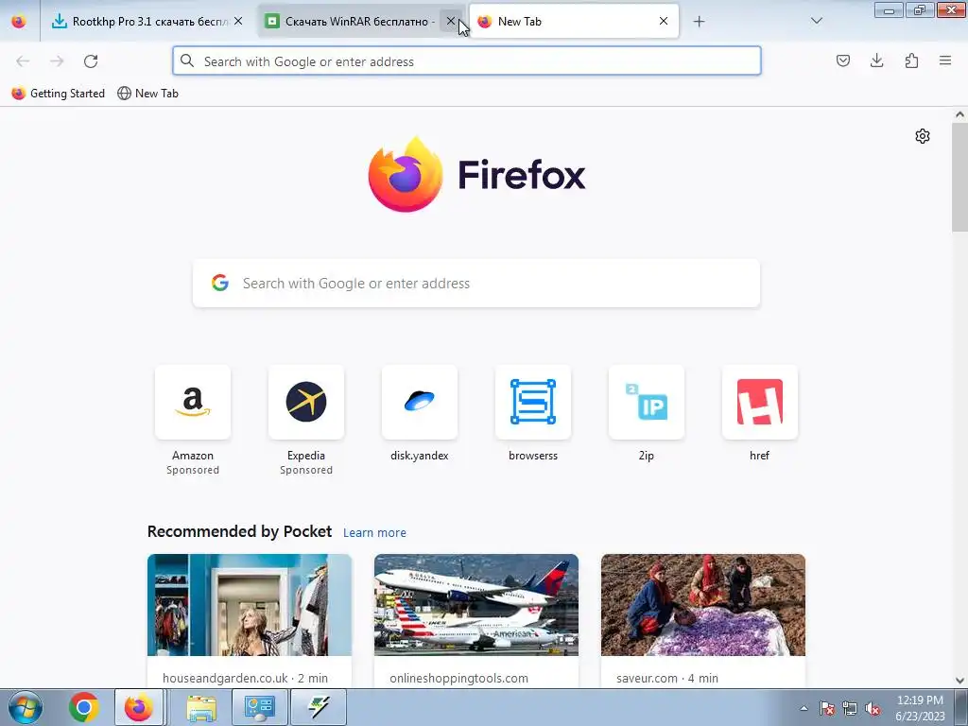The image size is (968, 726).
Task: Open the onlineshoppingtools.com airplane story
Action: pos(476,605)
